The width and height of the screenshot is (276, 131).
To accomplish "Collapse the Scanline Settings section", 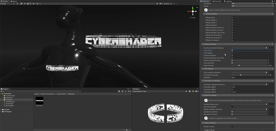I will 203,44.
